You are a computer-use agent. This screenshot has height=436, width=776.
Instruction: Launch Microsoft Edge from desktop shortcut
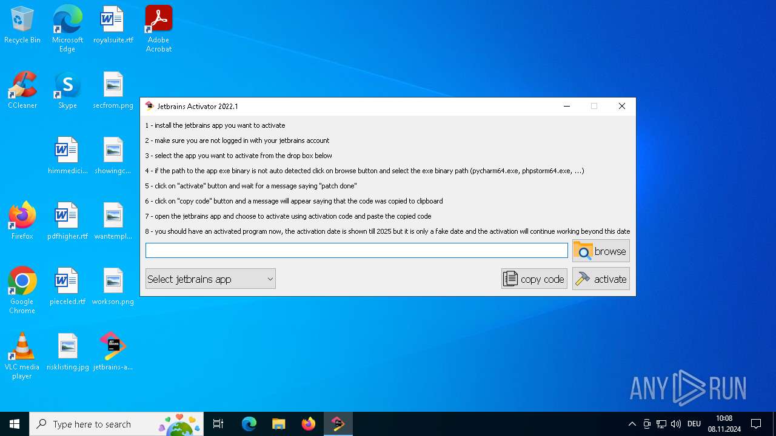point(67,28)
